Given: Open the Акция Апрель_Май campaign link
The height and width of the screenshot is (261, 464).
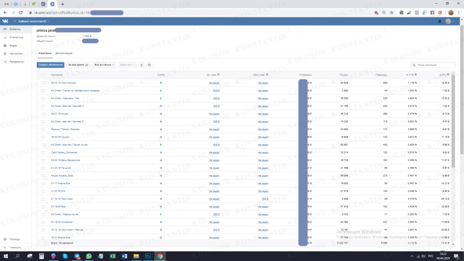Looking at the screenshot, I should point(62,176).
